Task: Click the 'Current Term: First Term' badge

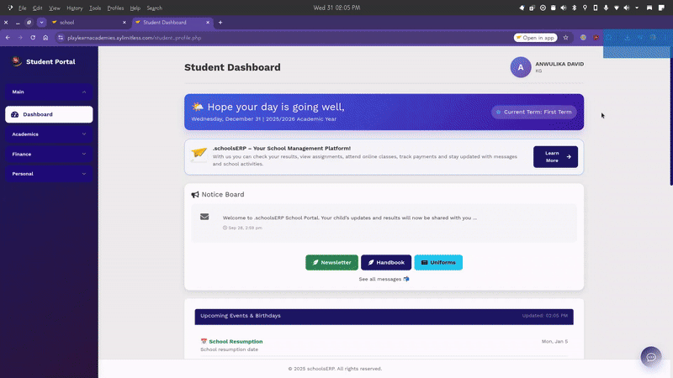Action: click(x=534, y=112)
